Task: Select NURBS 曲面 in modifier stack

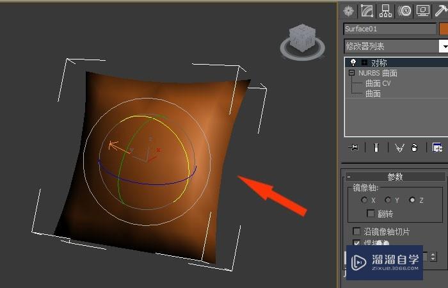Action: [x=378, y=73]
